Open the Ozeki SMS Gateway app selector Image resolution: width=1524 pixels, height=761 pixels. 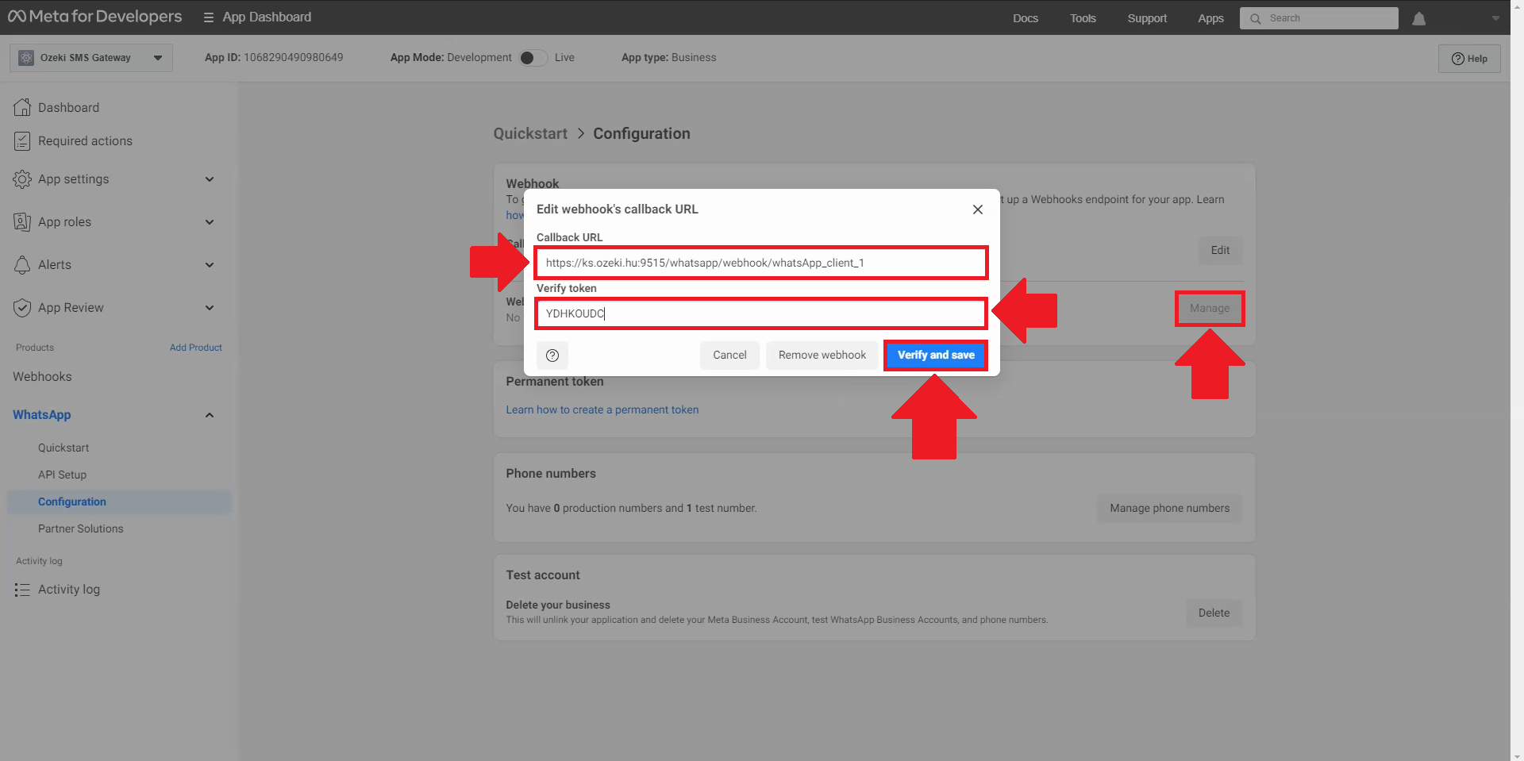91,58
